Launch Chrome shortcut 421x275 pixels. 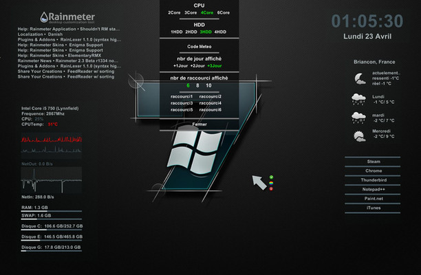[x=373, y=171]
